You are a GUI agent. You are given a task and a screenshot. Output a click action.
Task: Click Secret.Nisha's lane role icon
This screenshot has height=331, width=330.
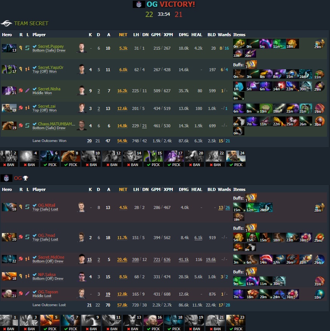(x=27, y=90)
